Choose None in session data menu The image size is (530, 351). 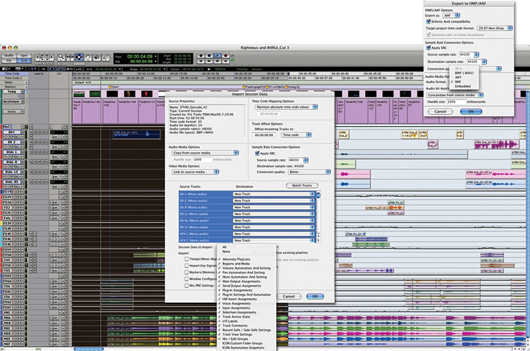coord(226,252)
